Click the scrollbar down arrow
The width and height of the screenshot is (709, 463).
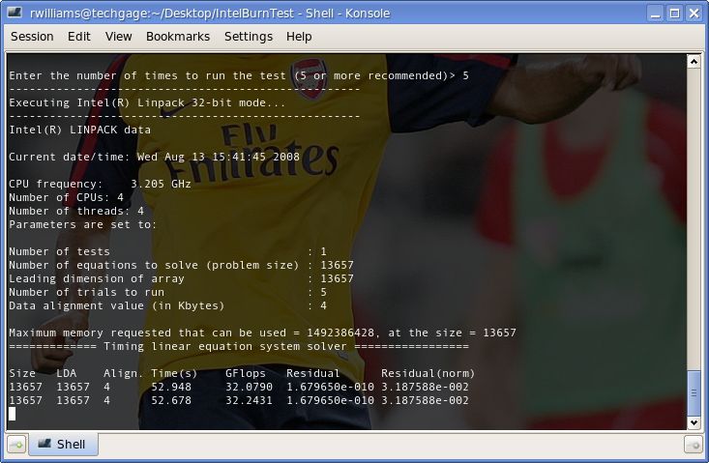tap(694, 422)
